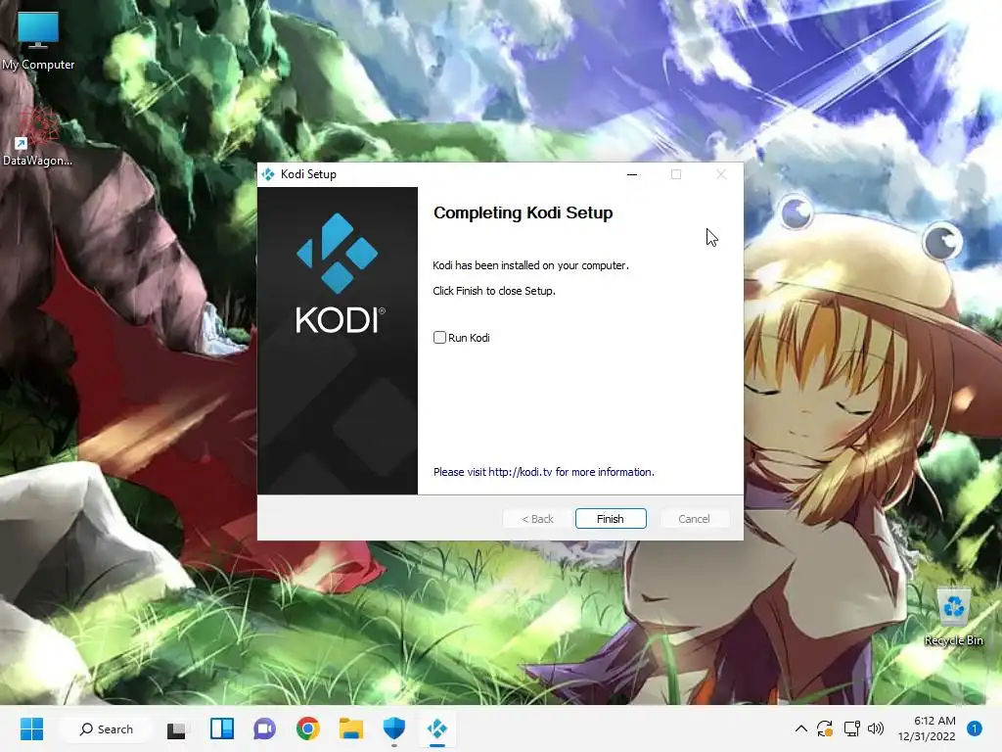Viewport: 1002px width, 752px height.
Task: Click the Kodi Setup close button
Action: point(721,174)
